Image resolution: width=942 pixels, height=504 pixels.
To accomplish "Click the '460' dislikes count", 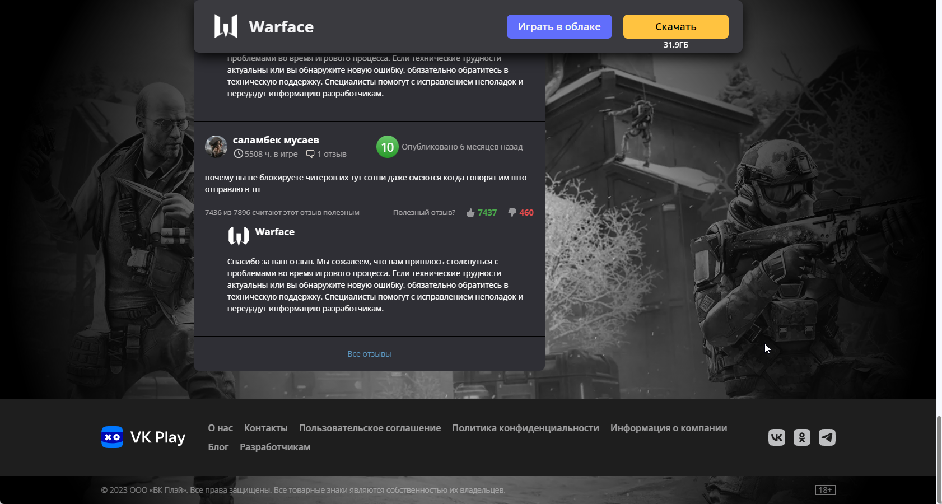I will tap(526, 213).
